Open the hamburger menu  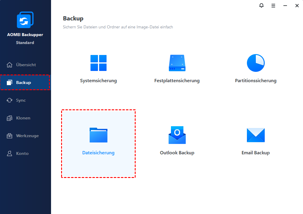click(x=273, y=6)
